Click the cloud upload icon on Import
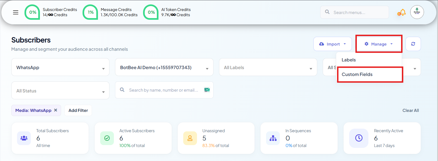The width and height of the screenshot is (438, 161). 321,44
